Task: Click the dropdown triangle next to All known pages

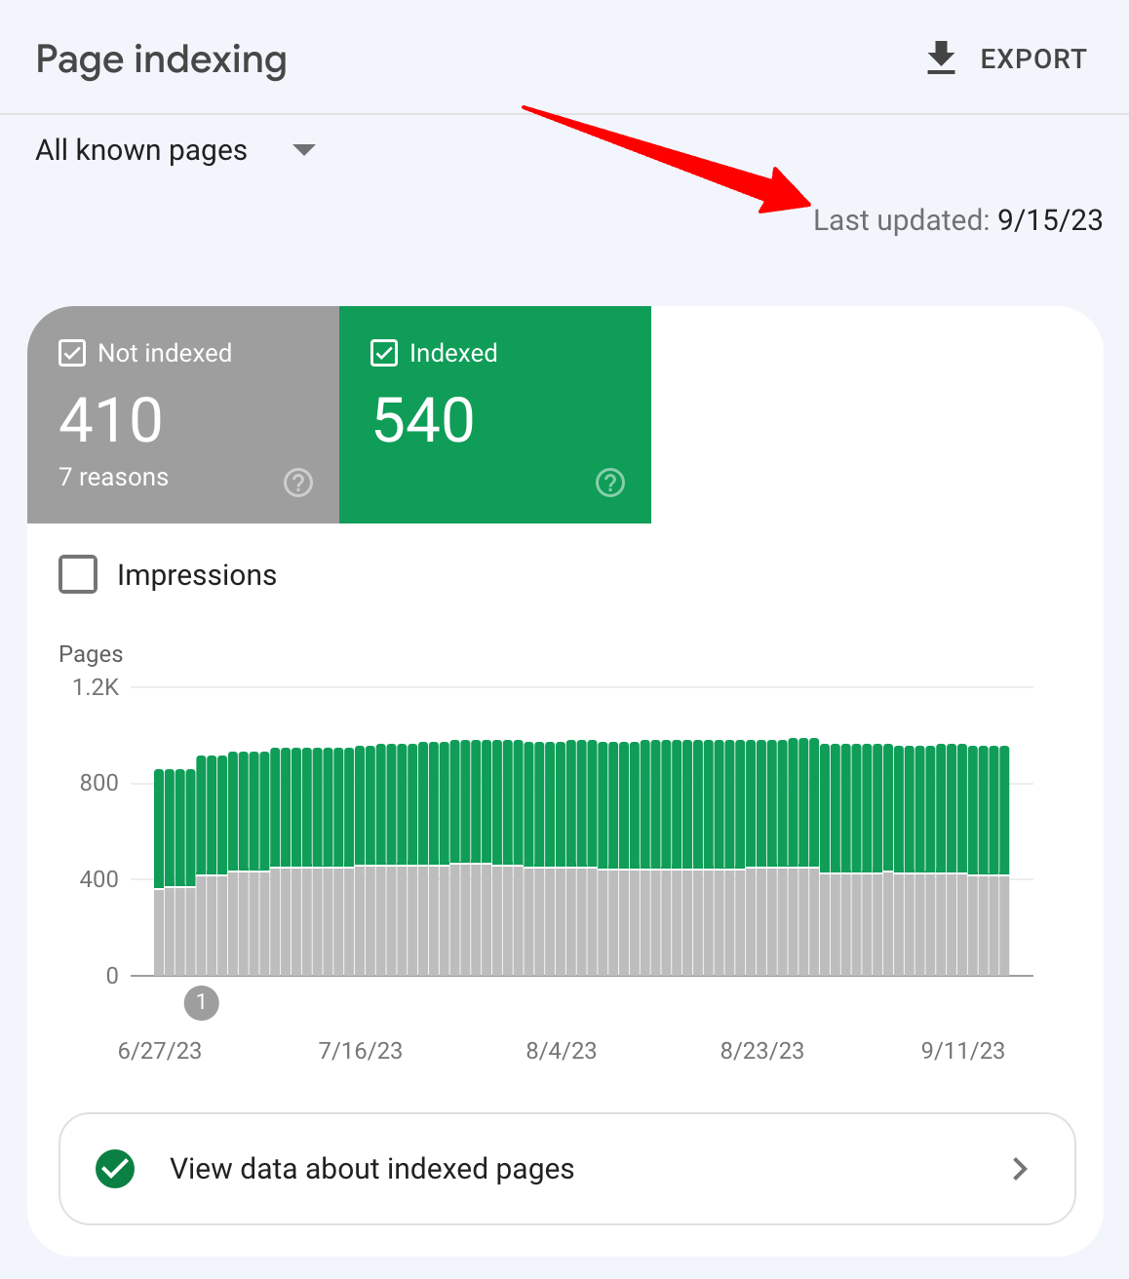Action: click(x=304, y=150)
